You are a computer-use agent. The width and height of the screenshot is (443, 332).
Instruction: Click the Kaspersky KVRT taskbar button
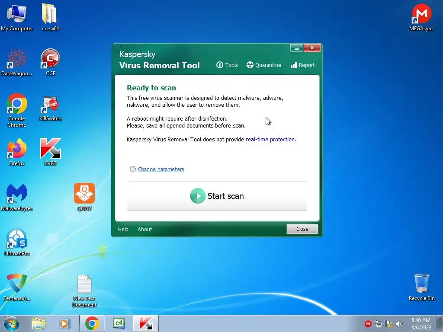point(145,323)
